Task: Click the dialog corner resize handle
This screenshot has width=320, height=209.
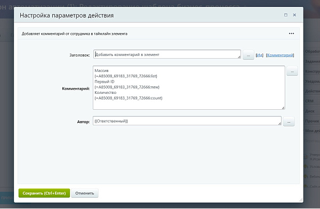Action: [301, 200]
